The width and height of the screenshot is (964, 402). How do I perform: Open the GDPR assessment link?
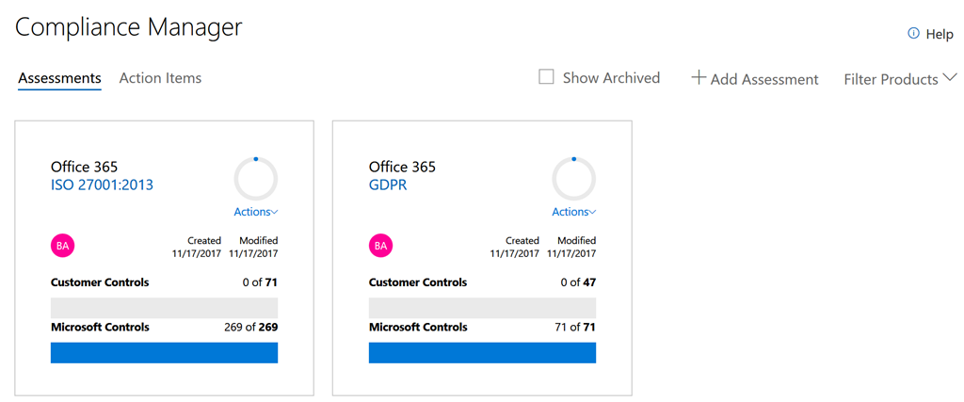click(388, 185)
